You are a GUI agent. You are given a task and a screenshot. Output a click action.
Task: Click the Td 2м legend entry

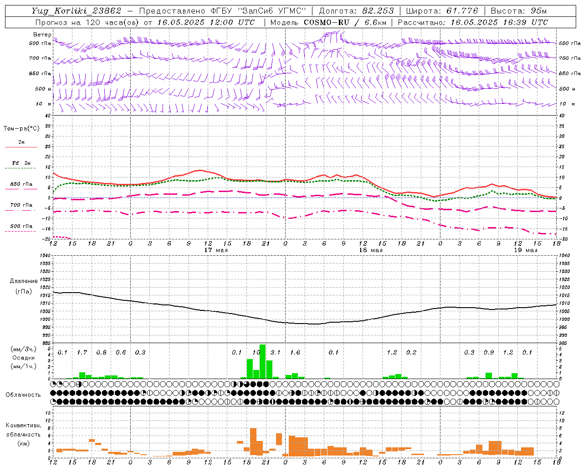coord(21,163)
